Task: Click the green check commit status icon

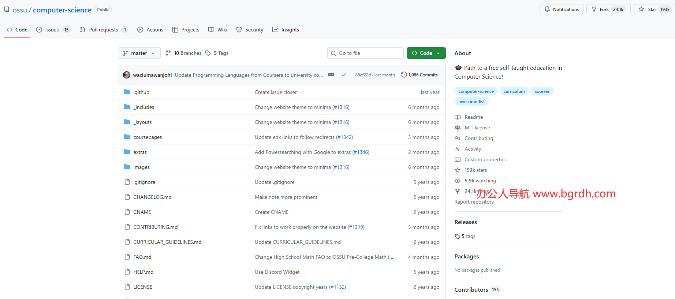Action: 344,75
